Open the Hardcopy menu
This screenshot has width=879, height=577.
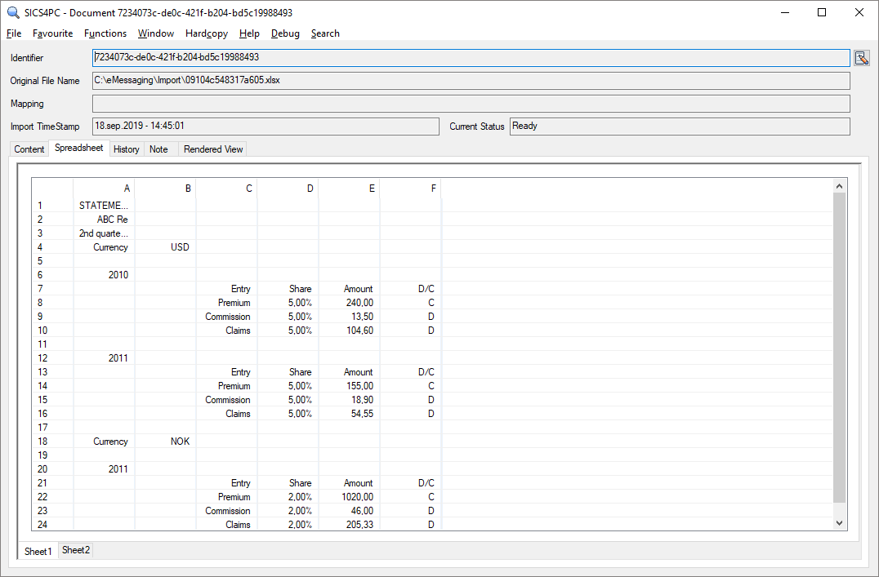click(206, 33)
